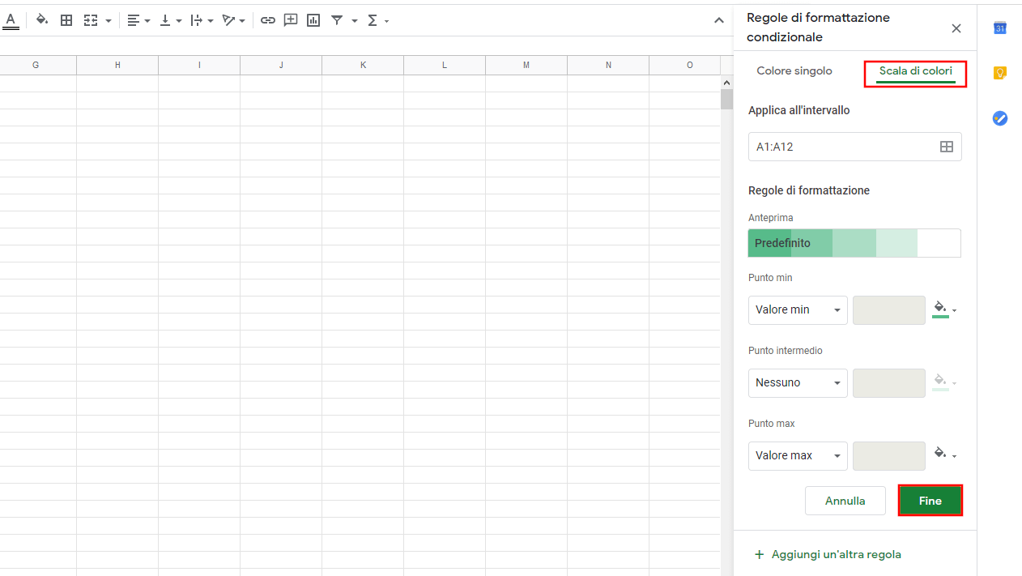
Task: Select column I header
Action: [x=199, y=65]
